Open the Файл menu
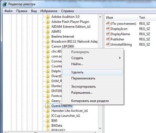 [8, 11]
